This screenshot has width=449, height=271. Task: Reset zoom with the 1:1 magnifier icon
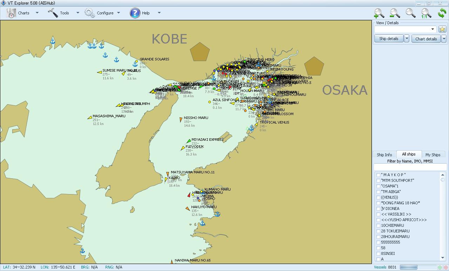pos(426,13)
